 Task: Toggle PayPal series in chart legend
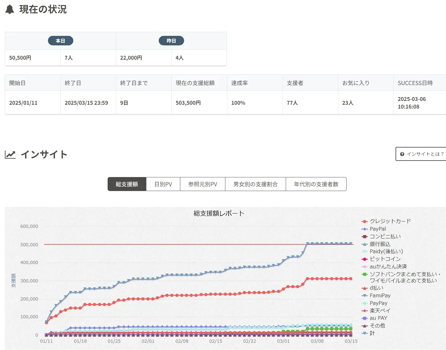377,229
